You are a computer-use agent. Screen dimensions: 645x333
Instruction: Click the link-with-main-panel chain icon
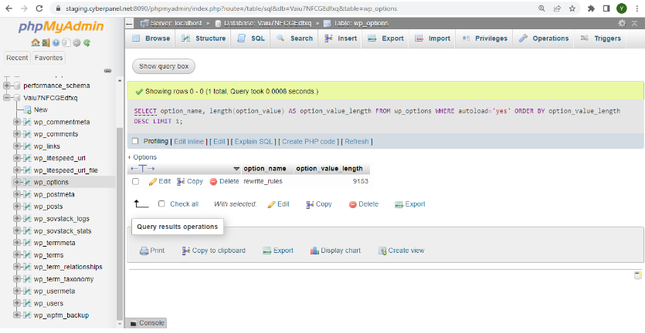tap(108, 71)
